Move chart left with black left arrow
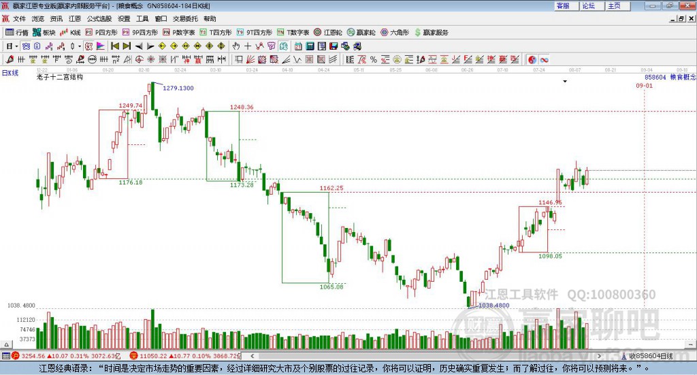The height and width of the screenshot is (375, 697). click(x=139, y=46)
